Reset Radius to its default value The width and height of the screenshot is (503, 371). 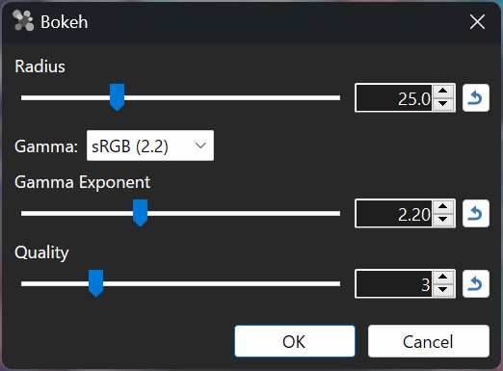coord(476,98)
